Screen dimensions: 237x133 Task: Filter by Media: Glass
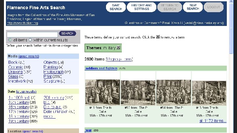[x=13, y=77]
